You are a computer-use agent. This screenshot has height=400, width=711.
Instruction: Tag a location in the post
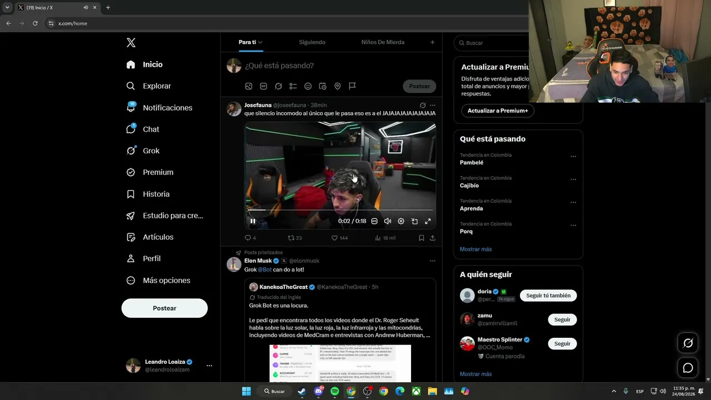pos(337,86)
